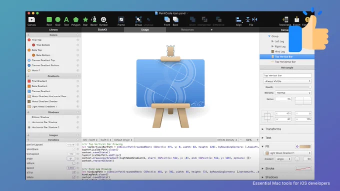Click the X position field
The image size is (340, 191).
(283, 113)
